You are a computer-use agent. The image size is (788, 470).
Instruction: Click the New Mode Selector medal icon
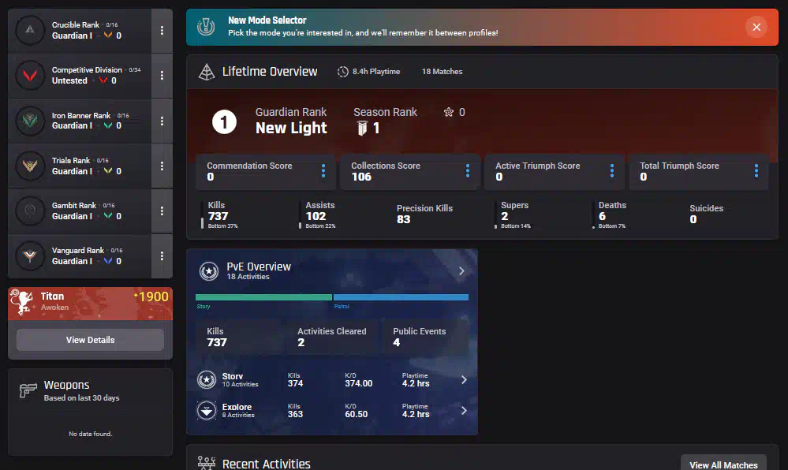206,27
